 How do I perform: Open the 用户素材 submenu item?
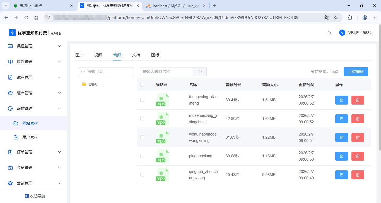pyautogui.click(x=30, y=137)
